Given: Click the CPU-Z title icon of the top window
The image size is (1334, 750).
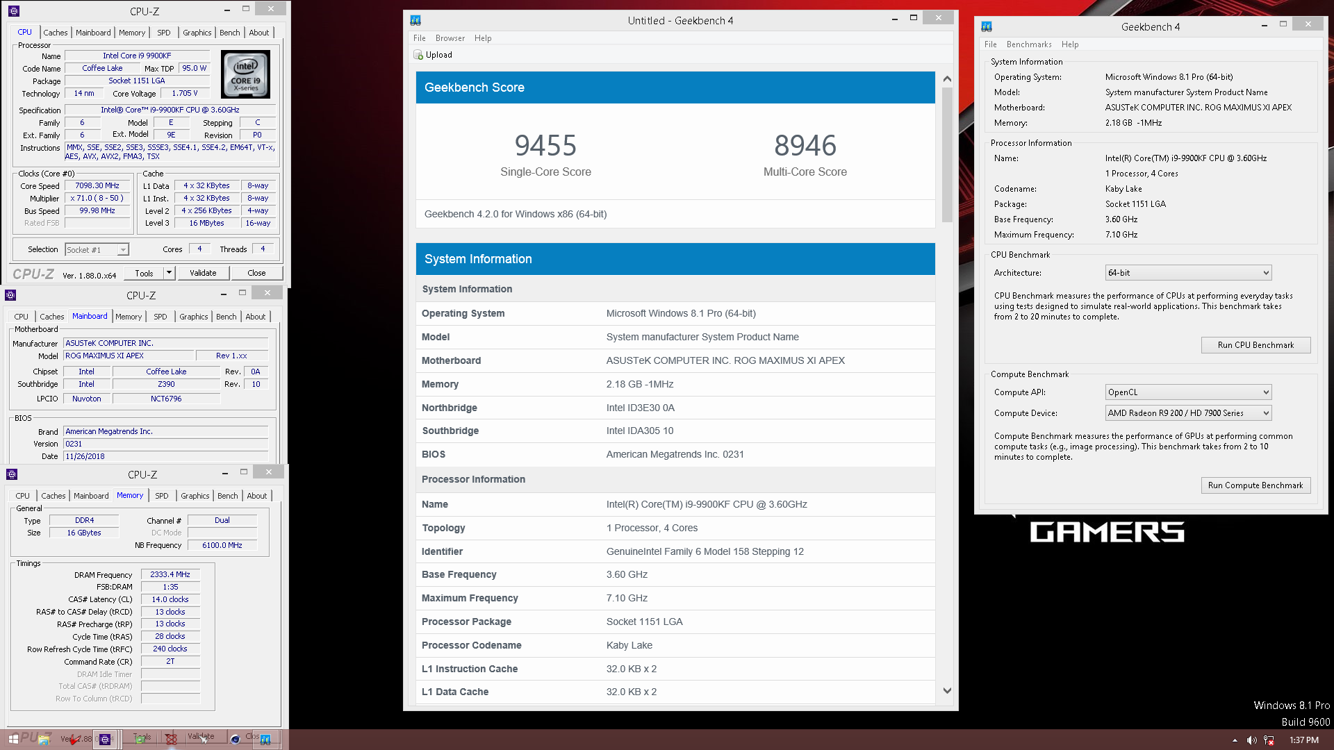Looking at the screenshot, I should tap(13, 11).
